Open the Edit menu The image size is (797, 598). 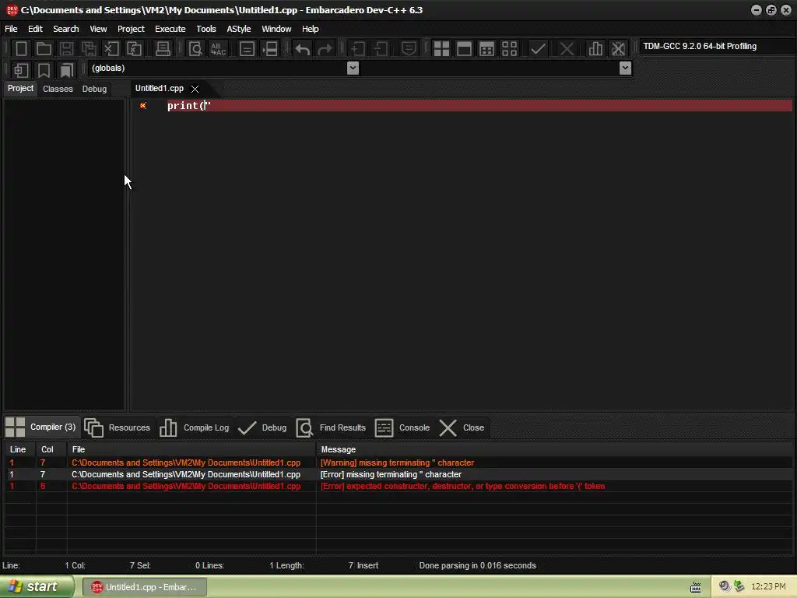click(x=35, y=29)
